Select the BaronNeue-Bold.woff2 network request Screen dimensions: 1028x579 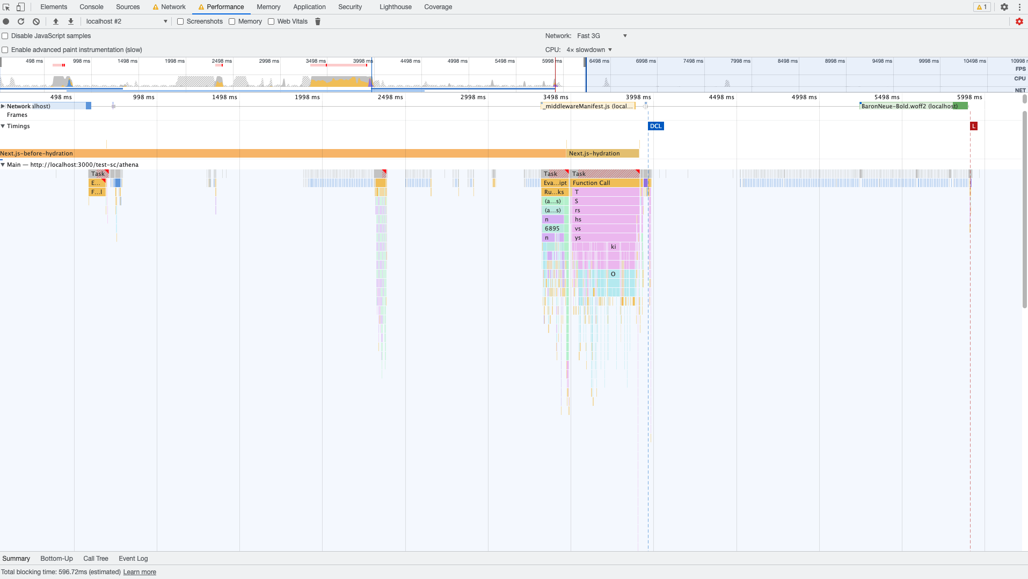coord(913,106)
